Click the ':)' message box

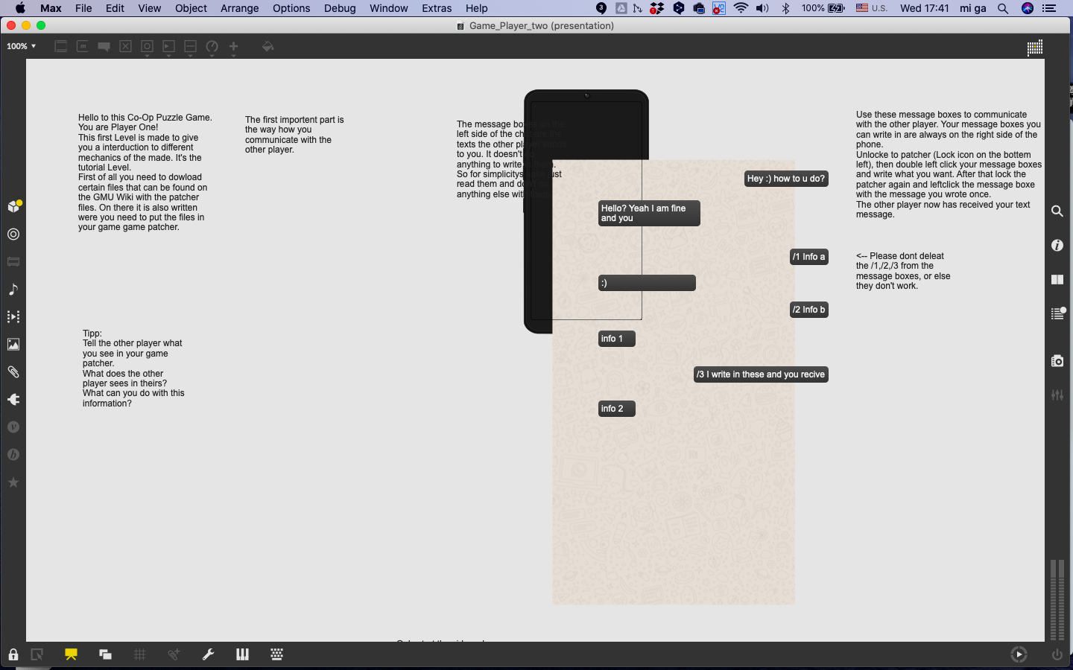point(647,283)
